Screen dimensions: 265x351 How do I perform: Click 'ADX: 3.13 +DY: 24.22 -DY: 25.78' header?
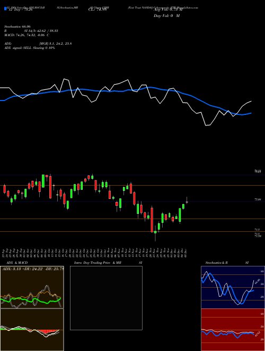[32, 269]
